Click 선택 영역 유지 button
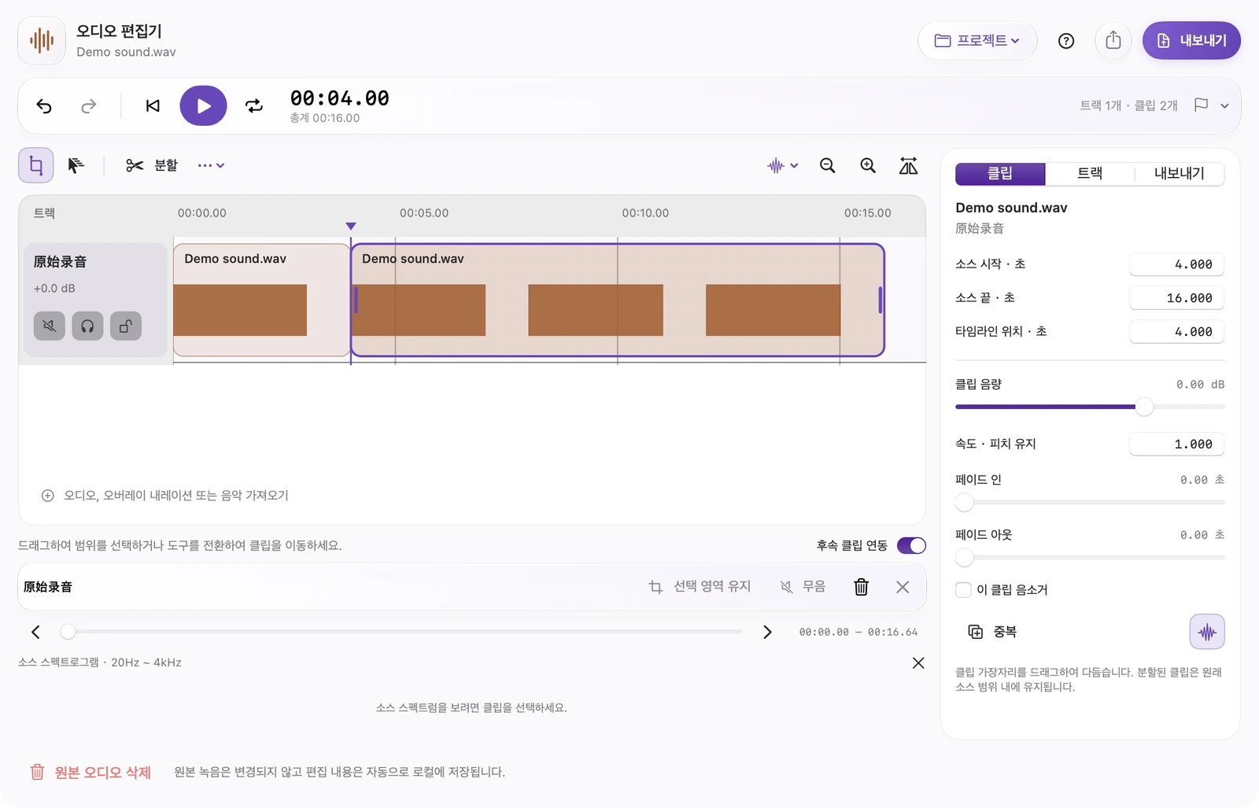The image size is (1259, 808). click(700, 587)
